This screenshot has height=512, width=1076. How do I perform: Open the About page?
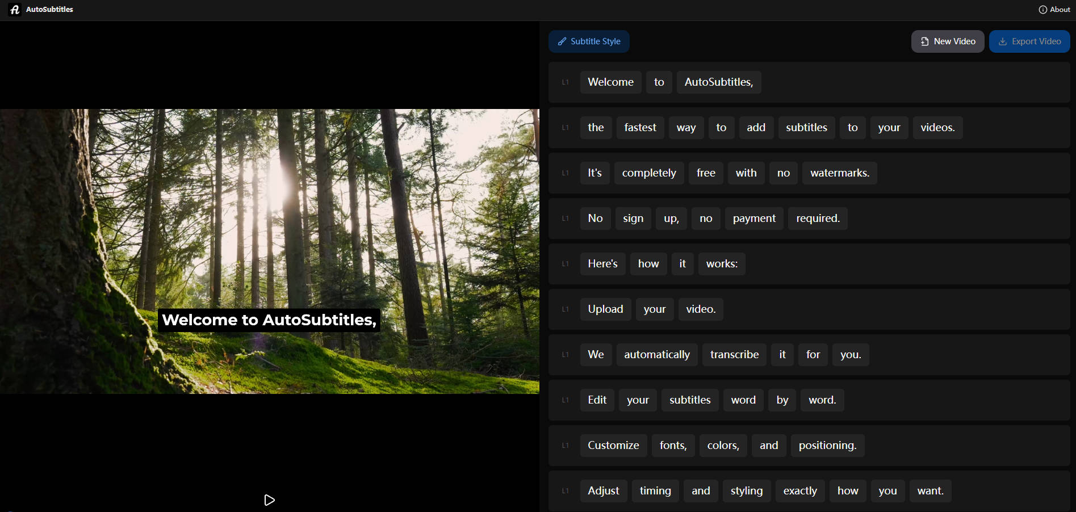[x=1058, y=9]
